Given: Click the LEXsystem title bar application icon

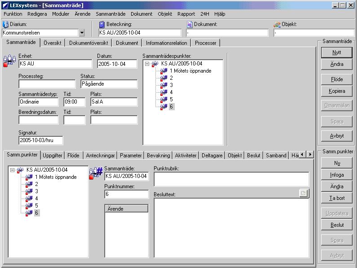Looking at the screenshot, I should tap(5, 5).
